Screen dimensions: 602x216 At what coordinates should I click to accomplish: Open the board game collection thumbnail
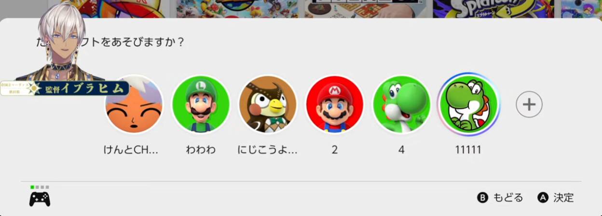(365, 9)
